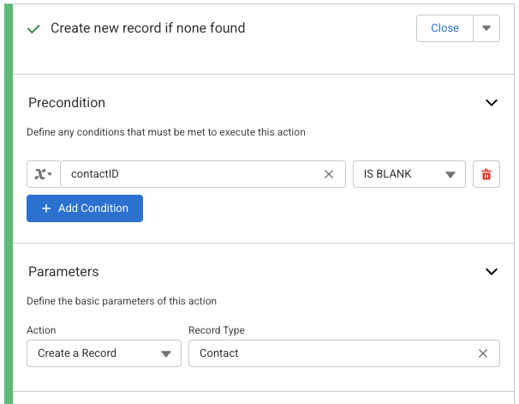
Task: Add a new condition
Action: 85,208
